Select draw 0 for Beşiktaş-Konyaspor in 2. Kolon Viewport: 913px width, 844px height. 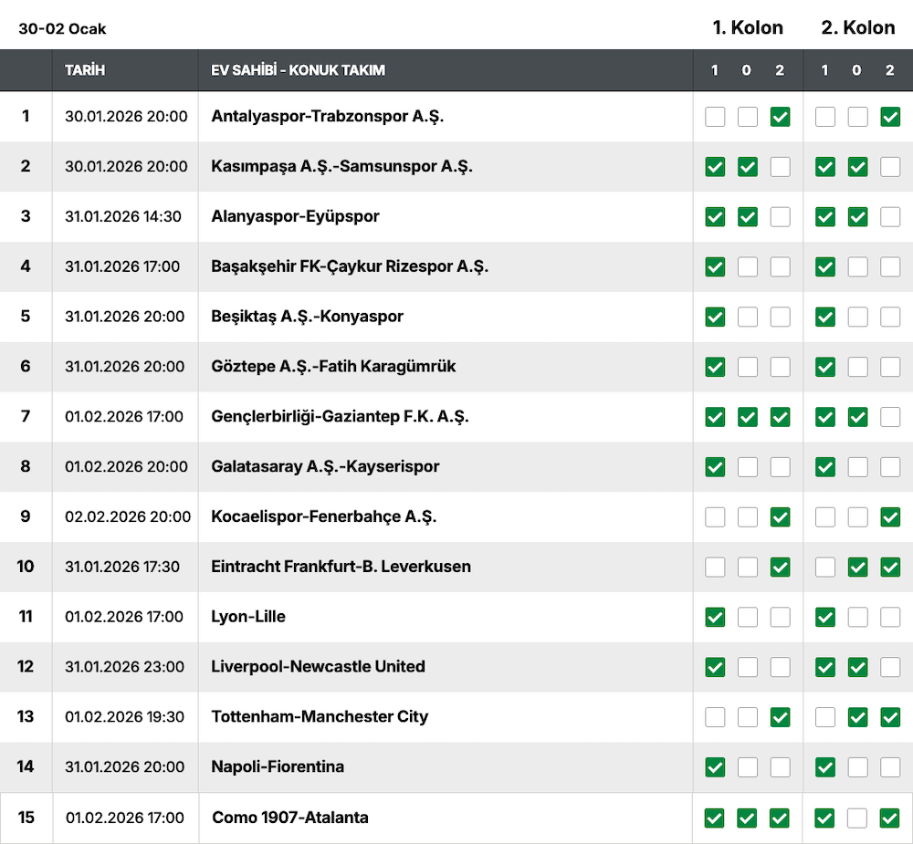(x=857, y=317)
